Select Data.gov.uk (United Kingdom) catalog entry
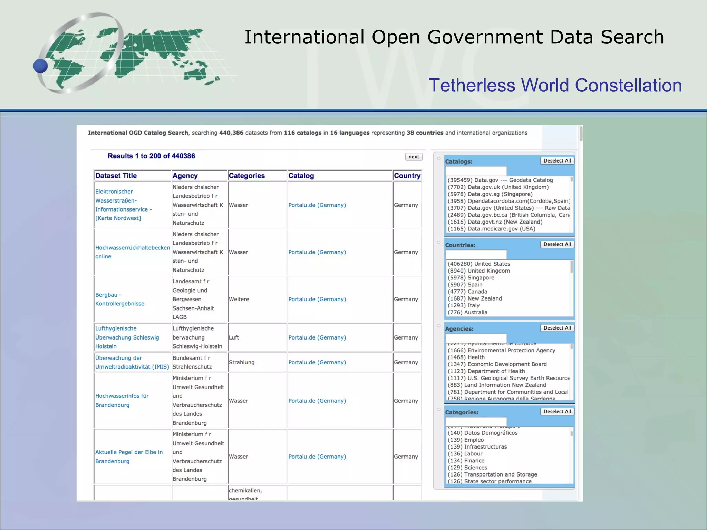Image resolution: width=707 pixels, height=530 pixels. pyautogui.click(x=498, y=187)
